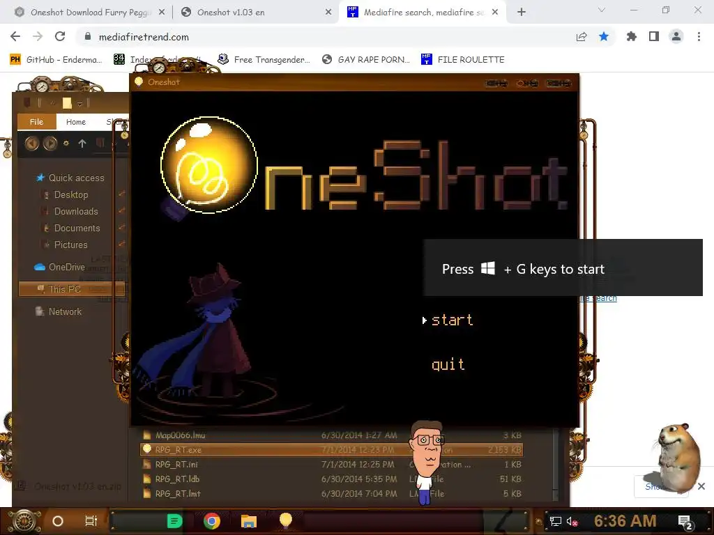This screenshot has height=535, width=714.
Task: Open Task View on the taskbar
Action: coord(91,521)
